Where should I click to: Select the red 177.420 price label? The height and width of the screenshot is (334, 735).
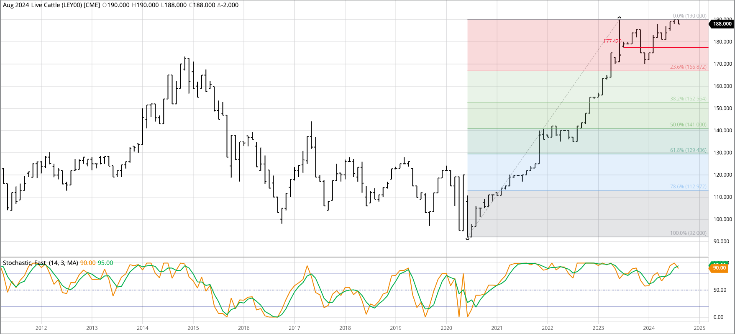[612, 41]
